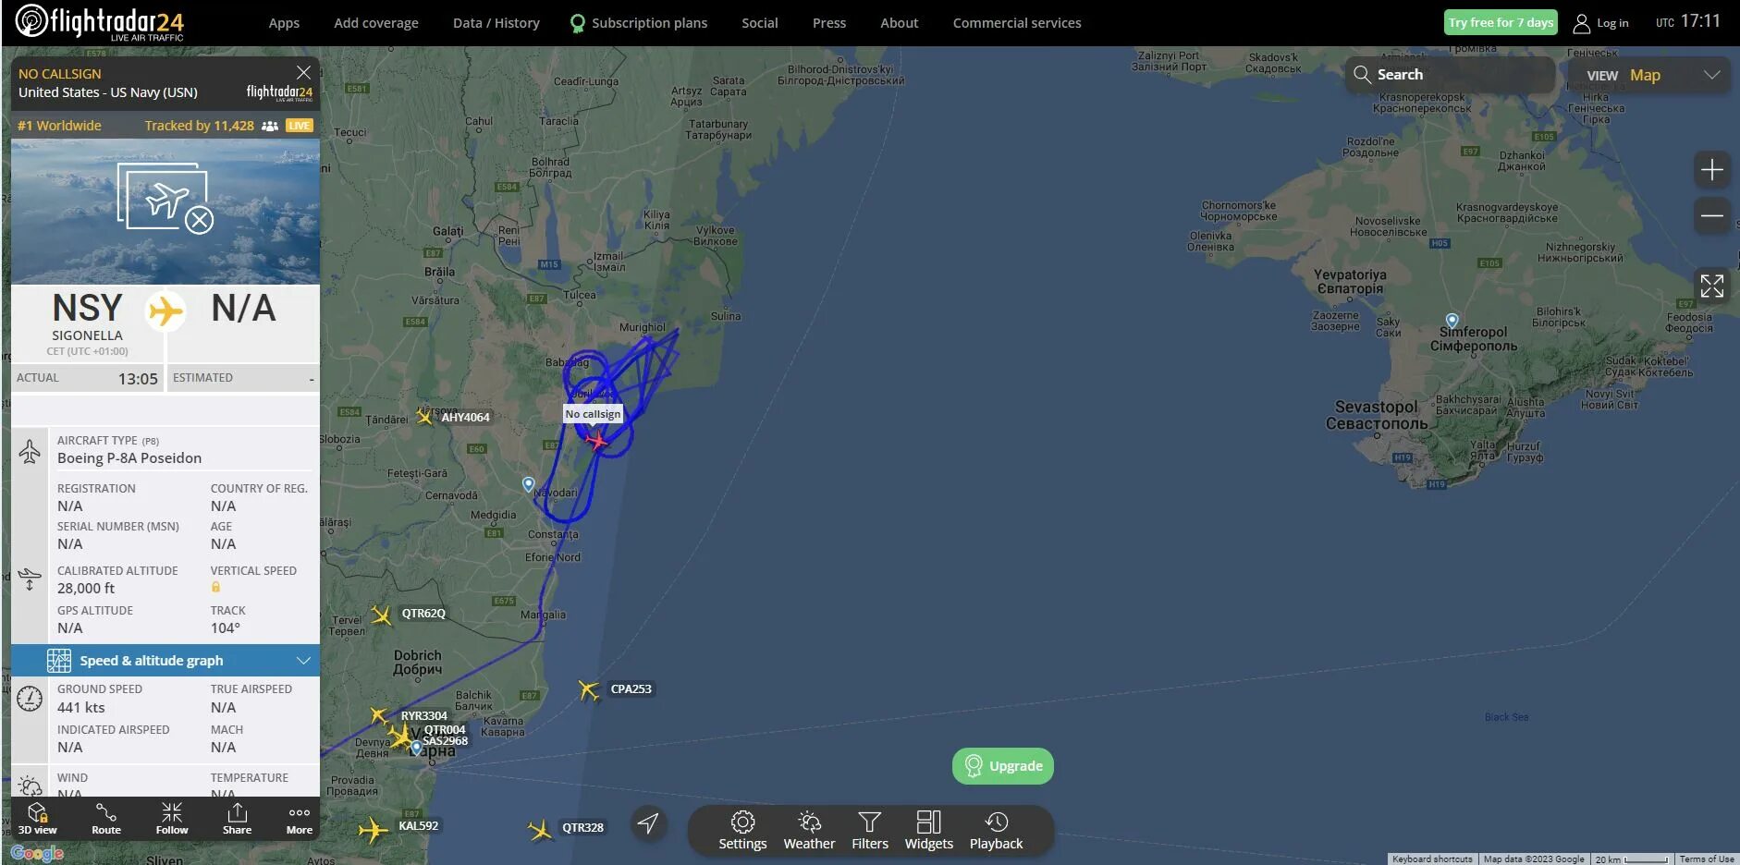This screenshot has width=1740, height=865.
Task: Share this flight
Action: tap(237, 818)
